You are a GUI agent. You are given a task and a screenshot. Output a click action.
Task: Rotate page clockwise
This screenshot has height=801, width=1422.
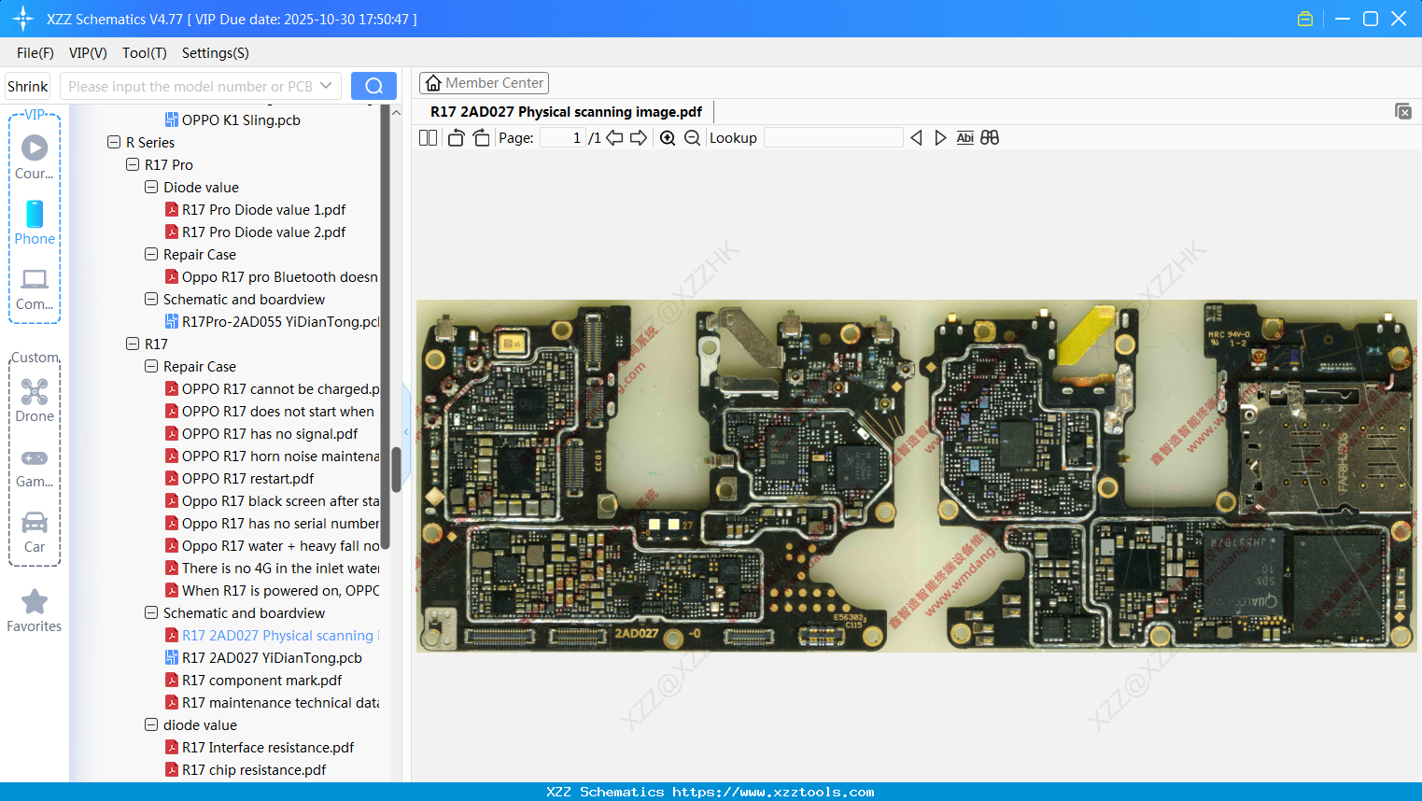pos(481,138)
